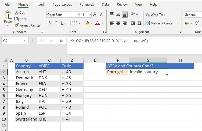
Task: Apply borders using the border icon
Action: coord(74,23)
